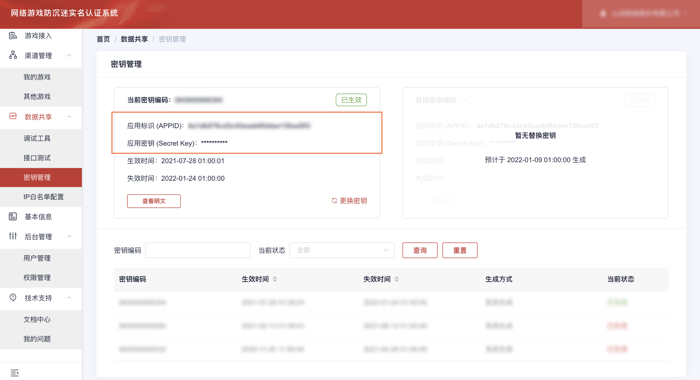The width and height of the screenshot is (700, 380).
Task: Collapse the 渠道管理 menu chevron
Action: [x=69, y=55]
